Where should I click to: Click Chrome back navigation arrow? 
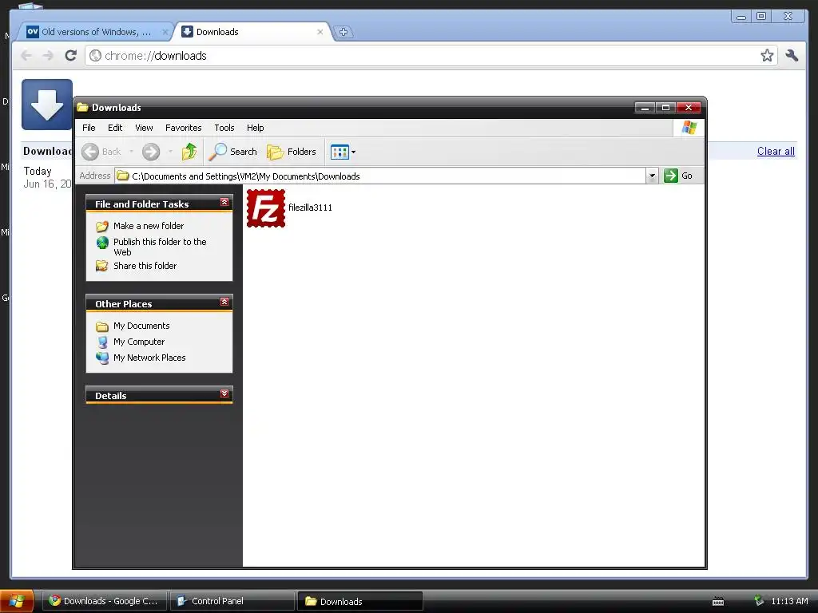[26, 55]
